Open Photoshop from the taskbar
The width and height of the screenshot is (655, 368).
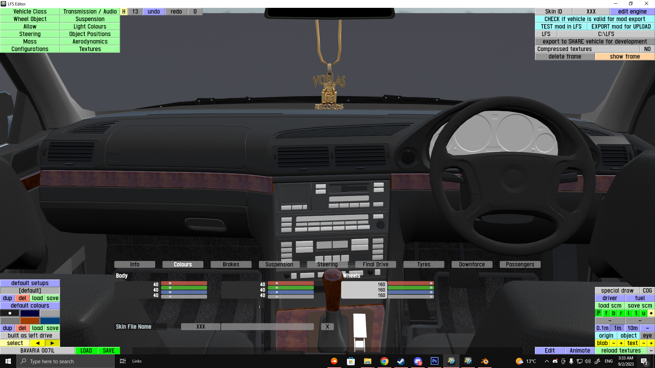pos(434,361)
